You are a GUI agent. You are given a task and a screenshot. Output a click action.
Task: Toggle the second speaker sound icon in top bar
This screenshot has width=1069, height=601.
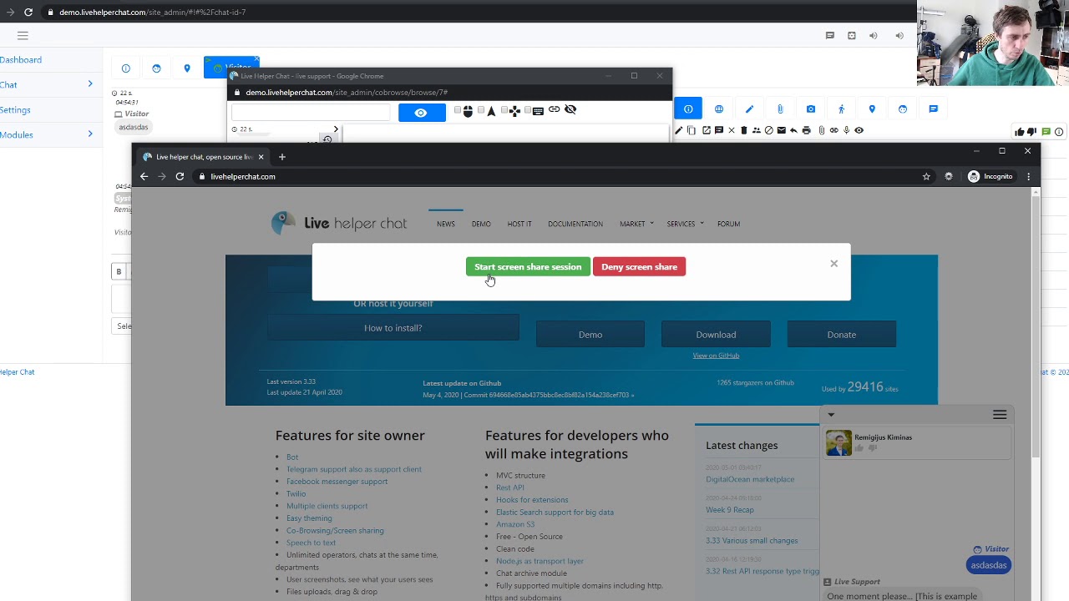pyautogui.click(x=899, y=36)
